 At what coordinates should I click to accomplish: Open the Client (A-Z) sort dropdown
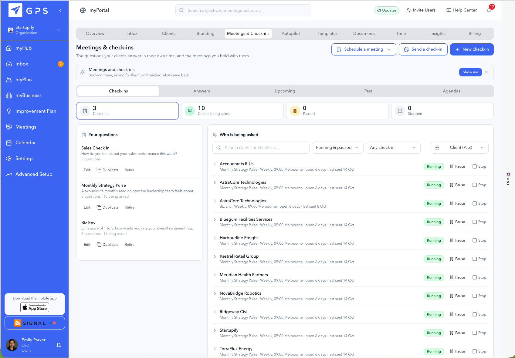coord(459,148)
